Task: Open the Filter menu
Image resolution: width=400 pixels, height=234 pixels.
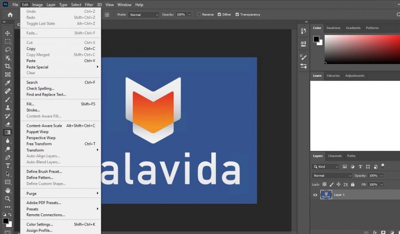Action: point(89,4)
